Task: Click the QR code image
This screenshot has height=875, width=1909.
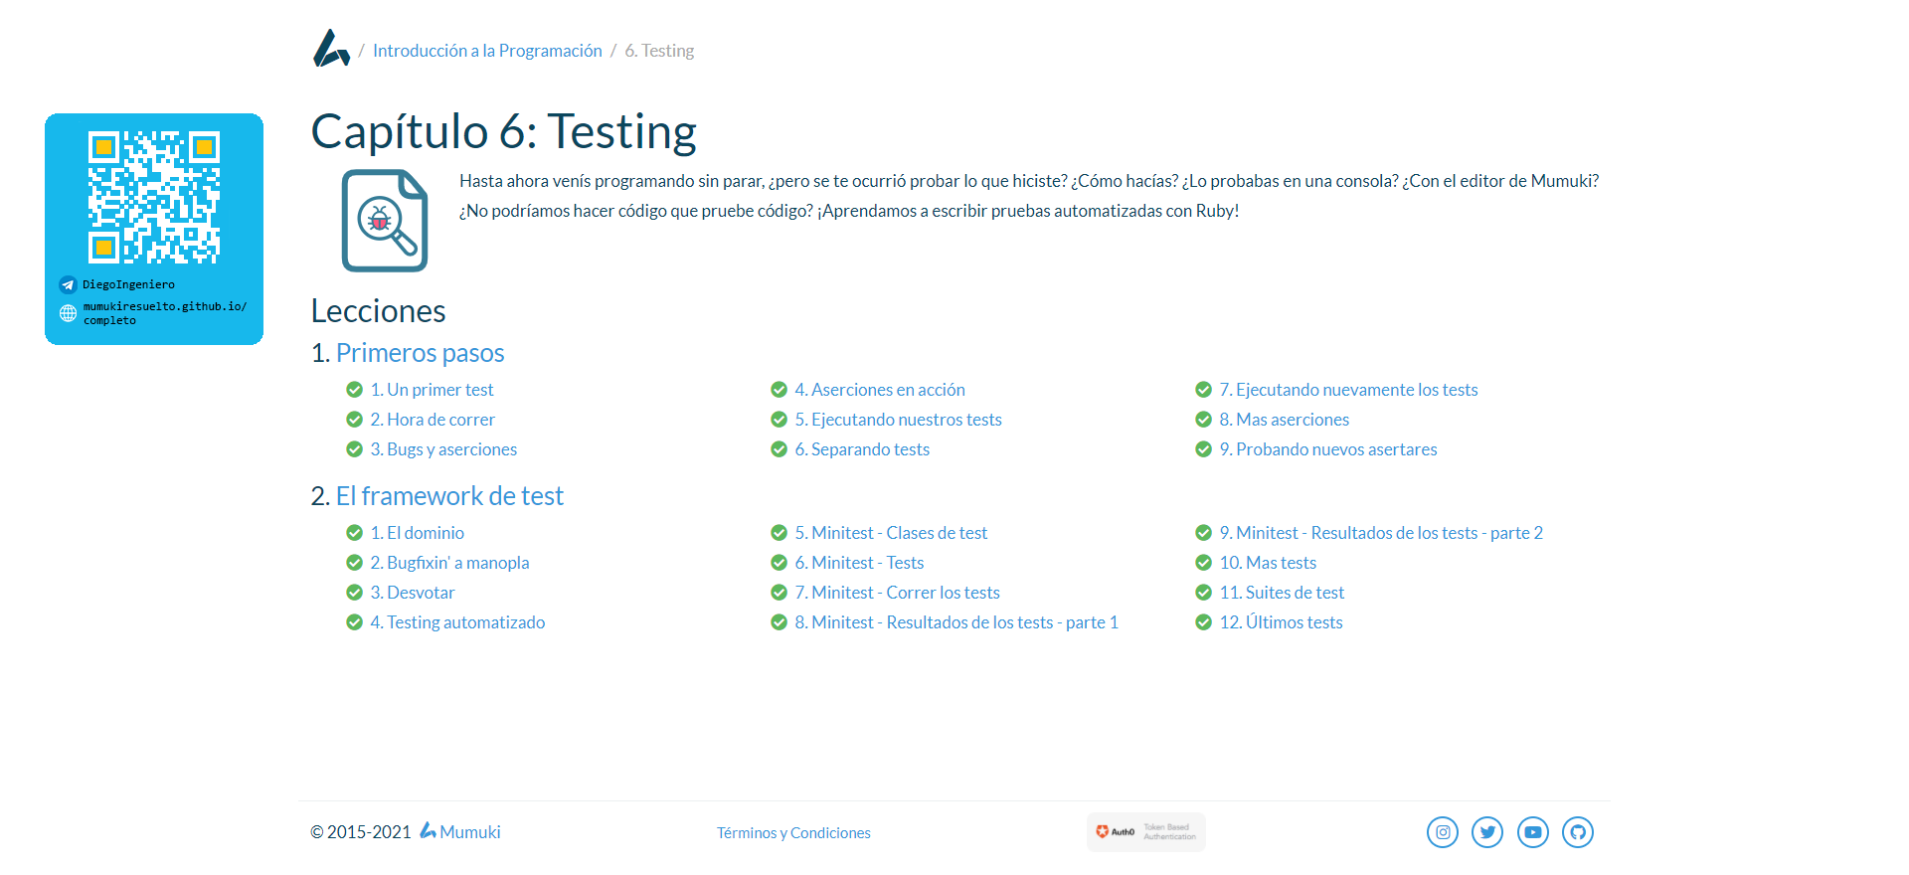Action: point(154,197)
